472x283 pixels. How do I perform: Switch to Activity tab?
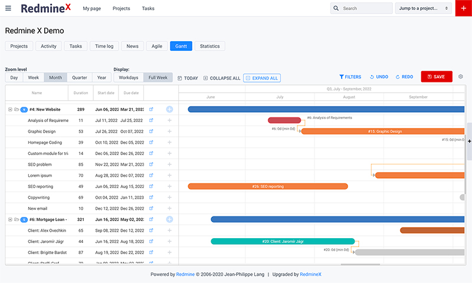point(48,46)
